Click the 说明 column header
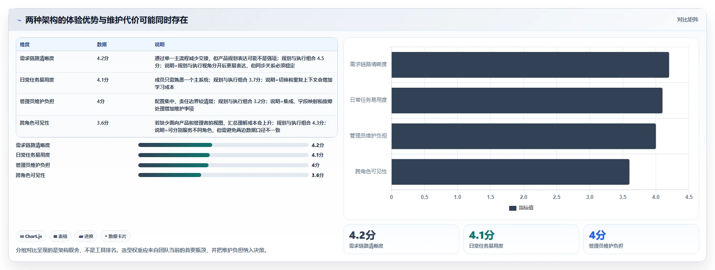The width and height of the screenshot is (715, 270). click(x=159, y=45)
